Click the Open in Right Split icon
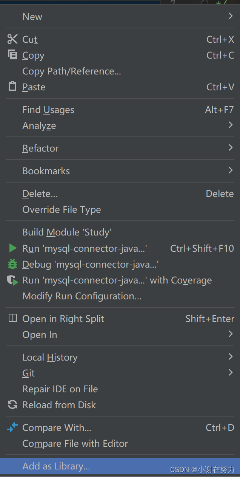Image resolution: width=240 pixels, height=477 pixels. coord(12,318)
